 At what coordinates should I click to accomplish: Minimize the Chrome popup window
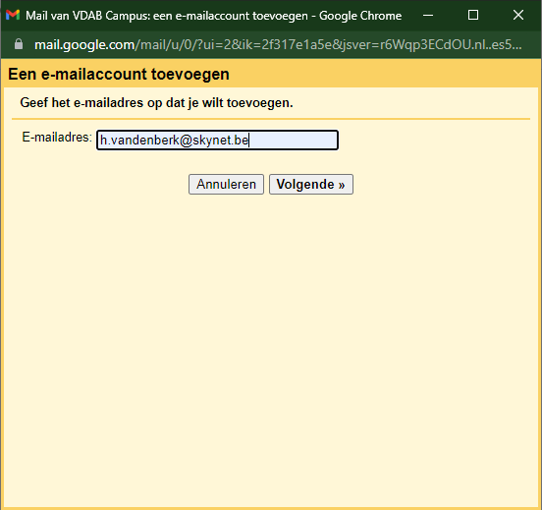point(428,15)
